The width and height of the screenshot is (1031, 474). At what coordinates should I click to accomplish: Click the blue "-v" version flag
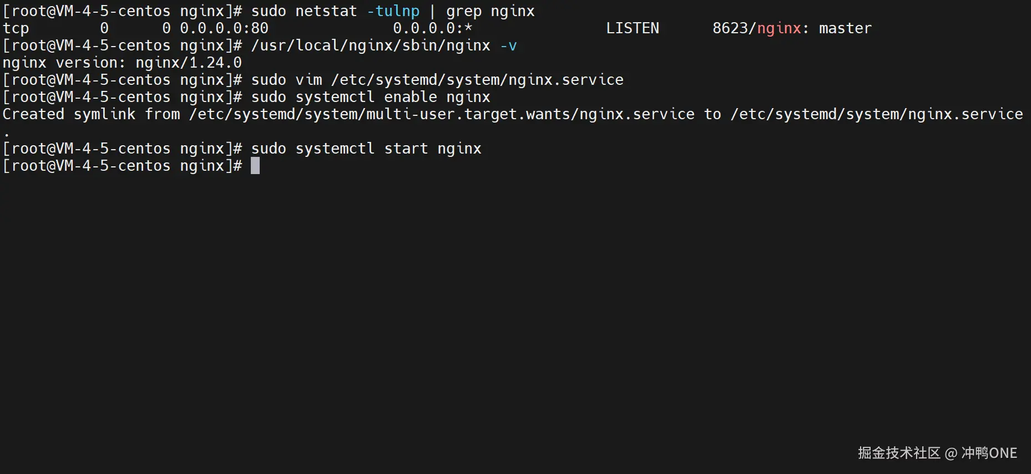click(508, 45)
